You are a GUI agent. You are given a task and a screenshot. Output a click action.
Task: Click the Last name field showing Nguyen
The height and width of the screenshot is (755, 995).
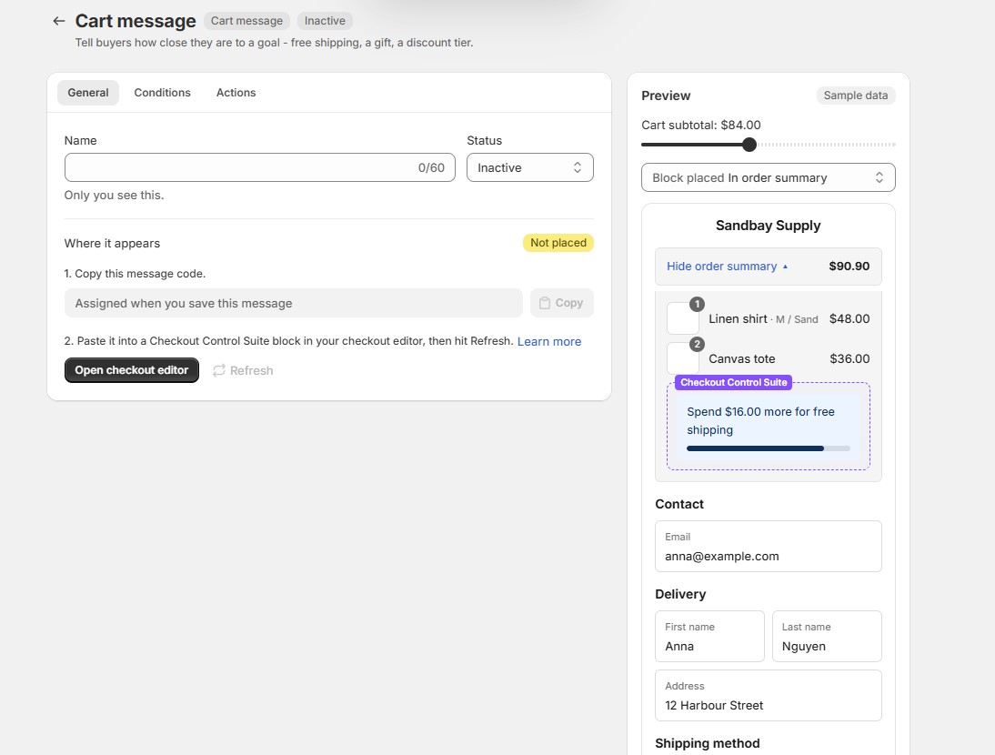pos(827,637)
